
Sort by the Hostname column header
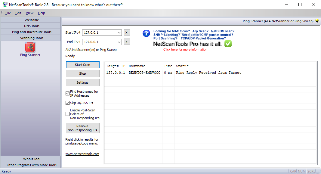pos(144,66)
